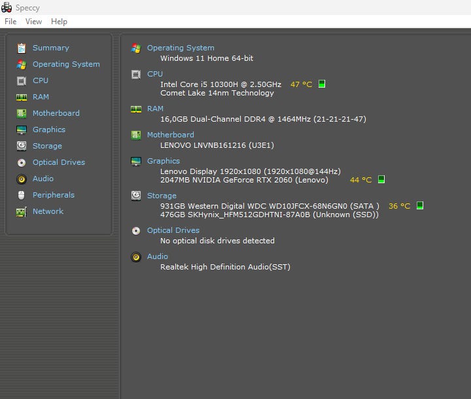Select Operating System in the sidebar
This screenshot has width=471, height=399.
coord(66,64)
